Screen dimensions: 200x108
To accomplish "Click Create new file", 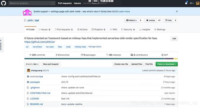I will click(121, 64).
